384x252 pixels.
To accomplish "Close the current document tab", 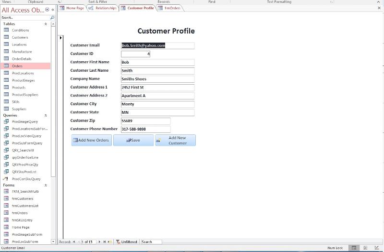I will (379, 8).
